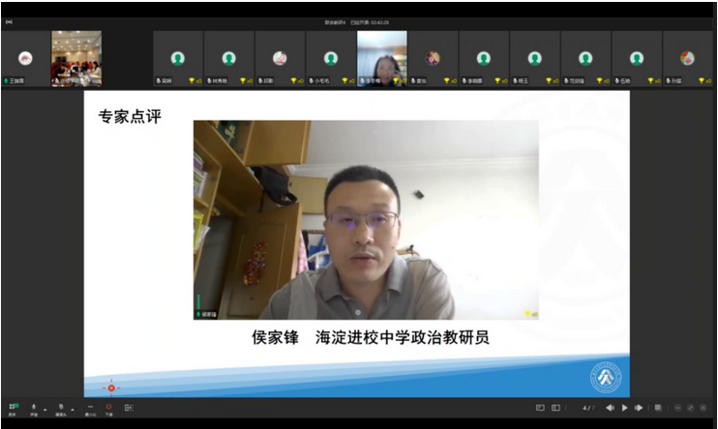
Task: Click the signal icon in the top-left corner
Action: [x=9, y=22]
